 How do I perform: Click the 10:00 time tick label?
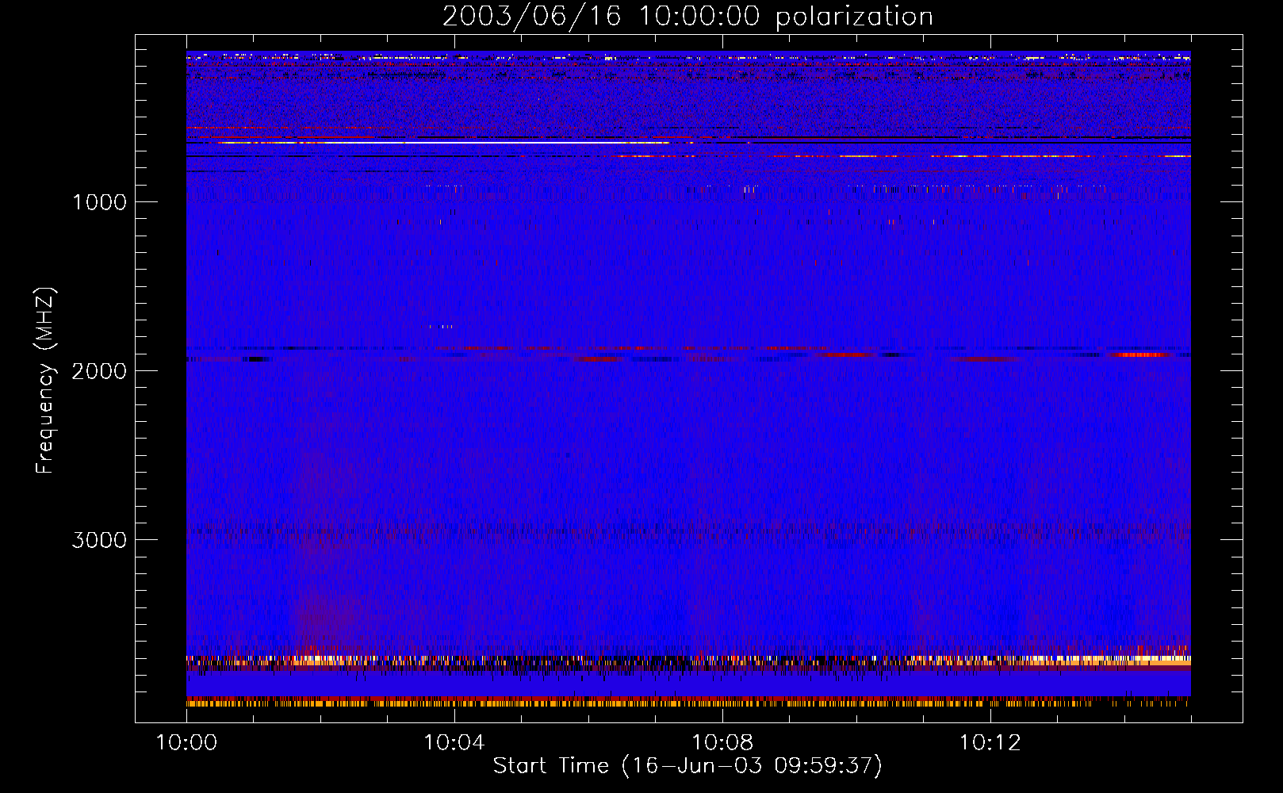coord(186,743)
